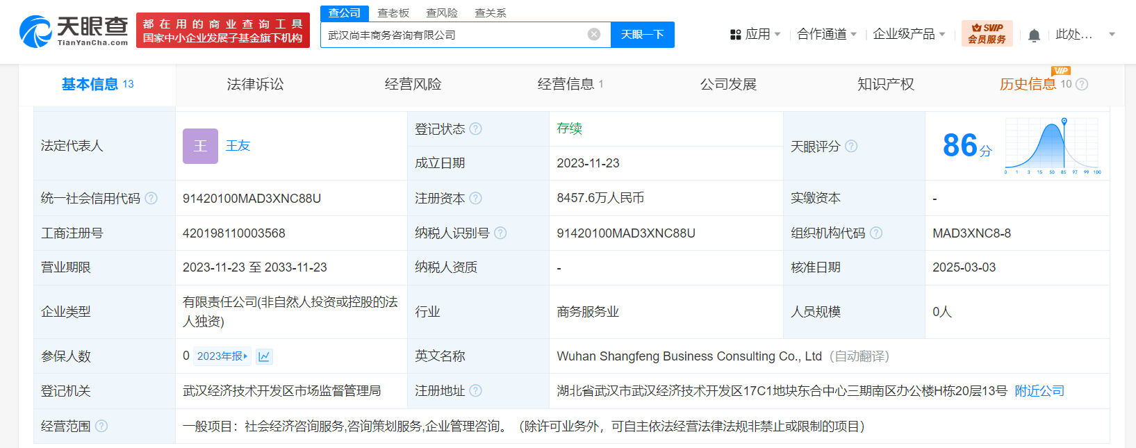The image size is (1136, 448).
Task: Open legal representative 王友 link
Action: click(238, 146)
